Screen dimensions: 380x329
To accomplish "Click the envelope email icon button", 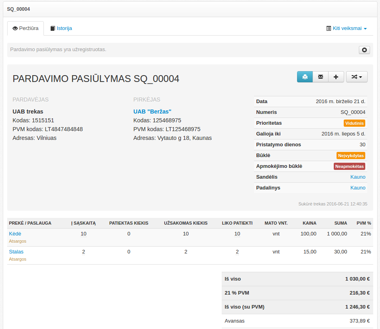I will [x=320, y=77].
